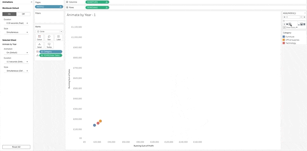This screenshot has width=307, height=151.
Task: Set fast playback speed
Action: (304, 24)
